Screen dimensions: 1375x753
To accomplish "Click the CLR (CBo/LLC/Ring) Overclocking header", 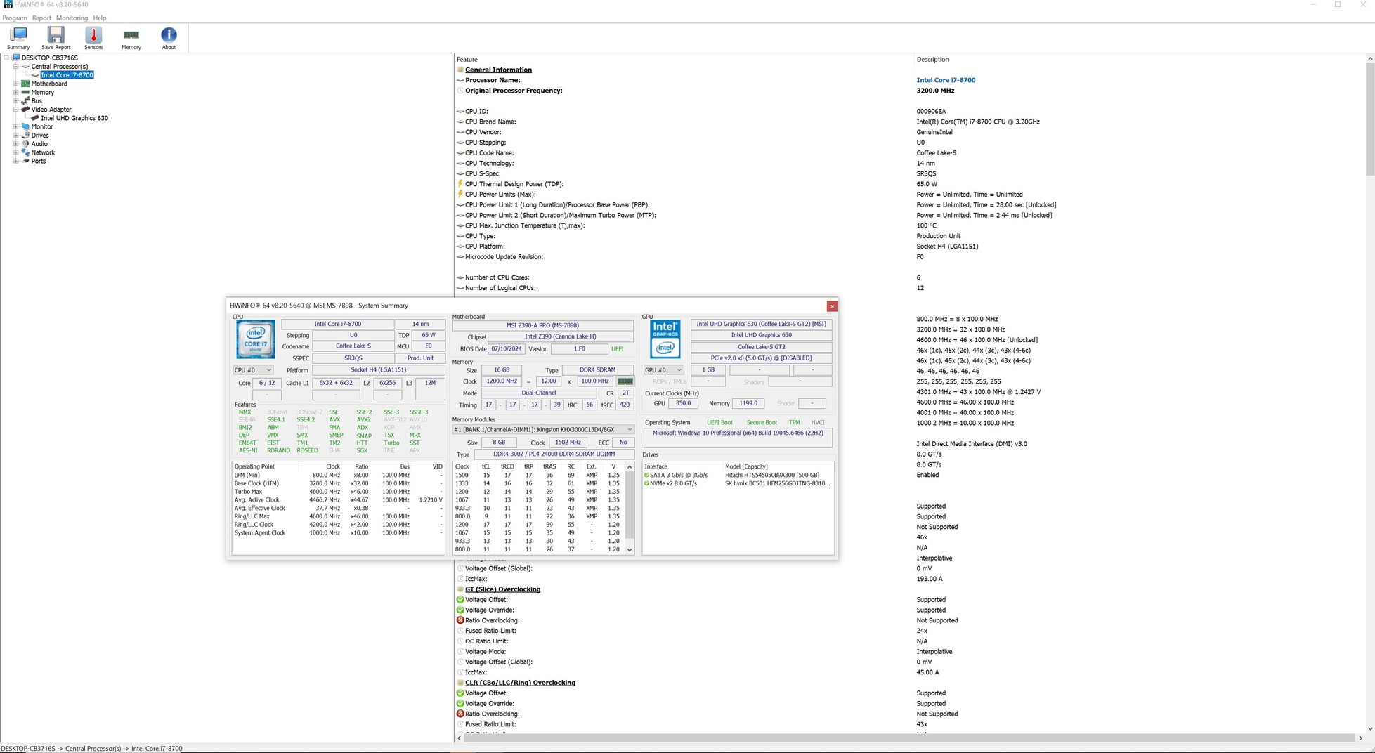I will click(x=520, y=683).
